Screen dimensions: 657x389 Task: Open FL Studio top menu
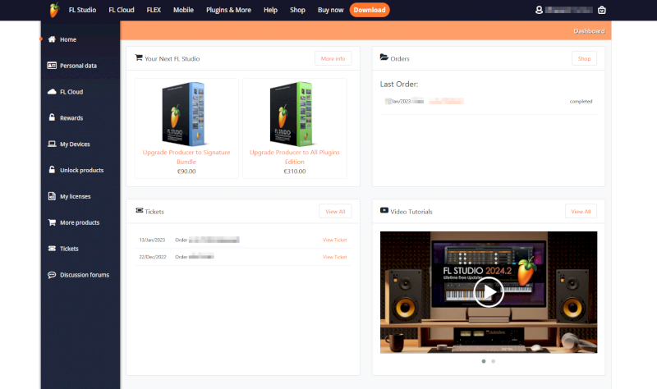82,10
